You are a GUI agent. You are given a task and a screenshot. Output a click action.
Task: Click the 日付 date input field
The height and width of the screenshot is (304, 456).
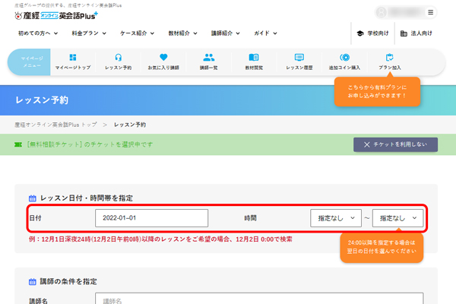151,218
